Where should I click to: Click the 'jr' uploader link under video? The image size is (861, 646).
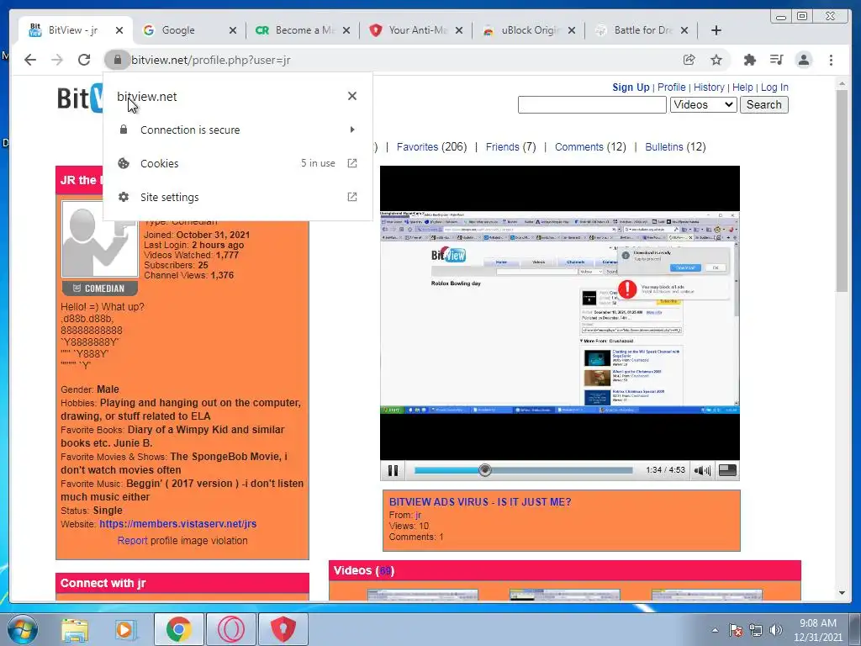pyautogui.click(x=419, y=515)
